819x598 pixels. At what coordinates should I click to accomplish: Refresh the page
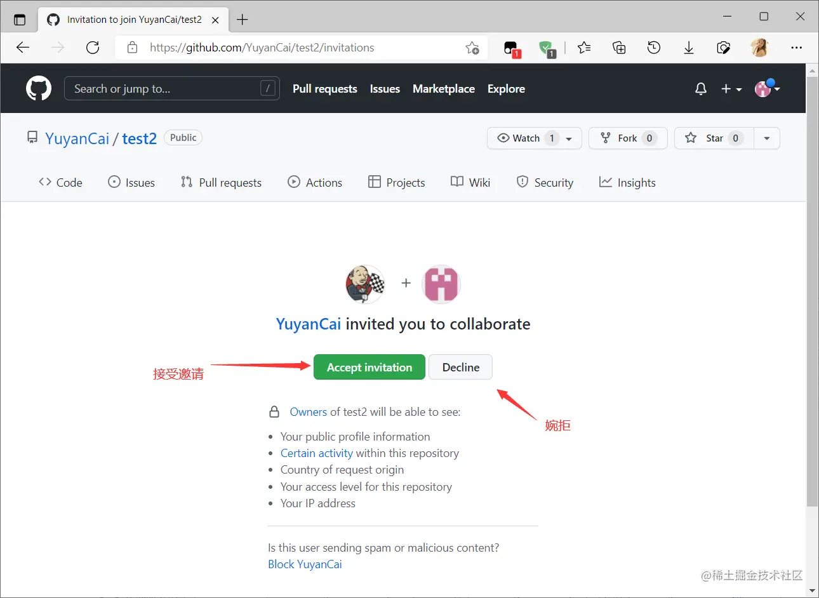[93, 48]
